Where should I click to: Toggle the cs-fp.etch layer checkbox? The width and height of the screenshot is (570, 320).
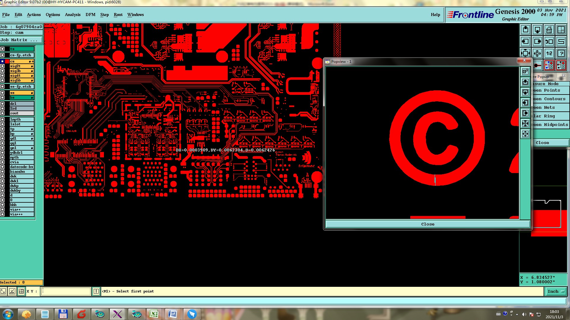click(2, 55)
